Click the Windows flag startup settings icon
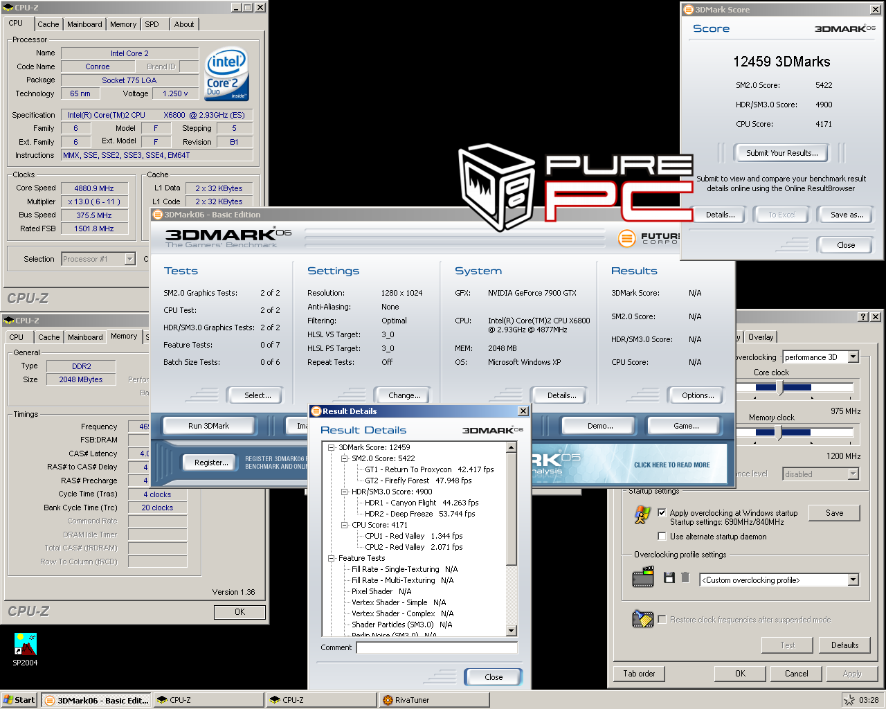This screenshot has height=709, width=886. (642, 514)
